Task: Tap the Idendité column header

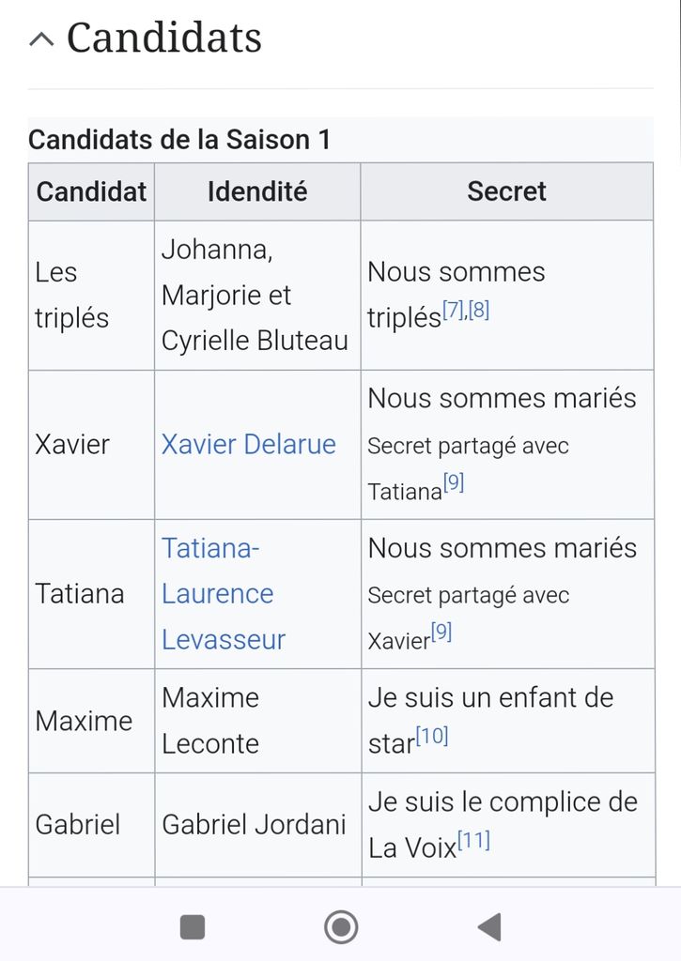Action: click(257, 191)
